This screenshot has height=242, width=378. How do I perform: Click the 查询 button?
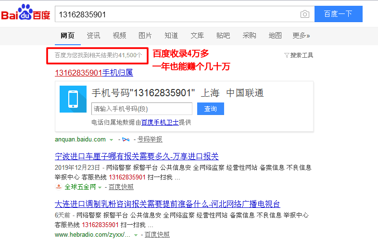[210, 109]
